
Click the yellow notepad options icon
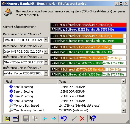(x=8, y=118)
